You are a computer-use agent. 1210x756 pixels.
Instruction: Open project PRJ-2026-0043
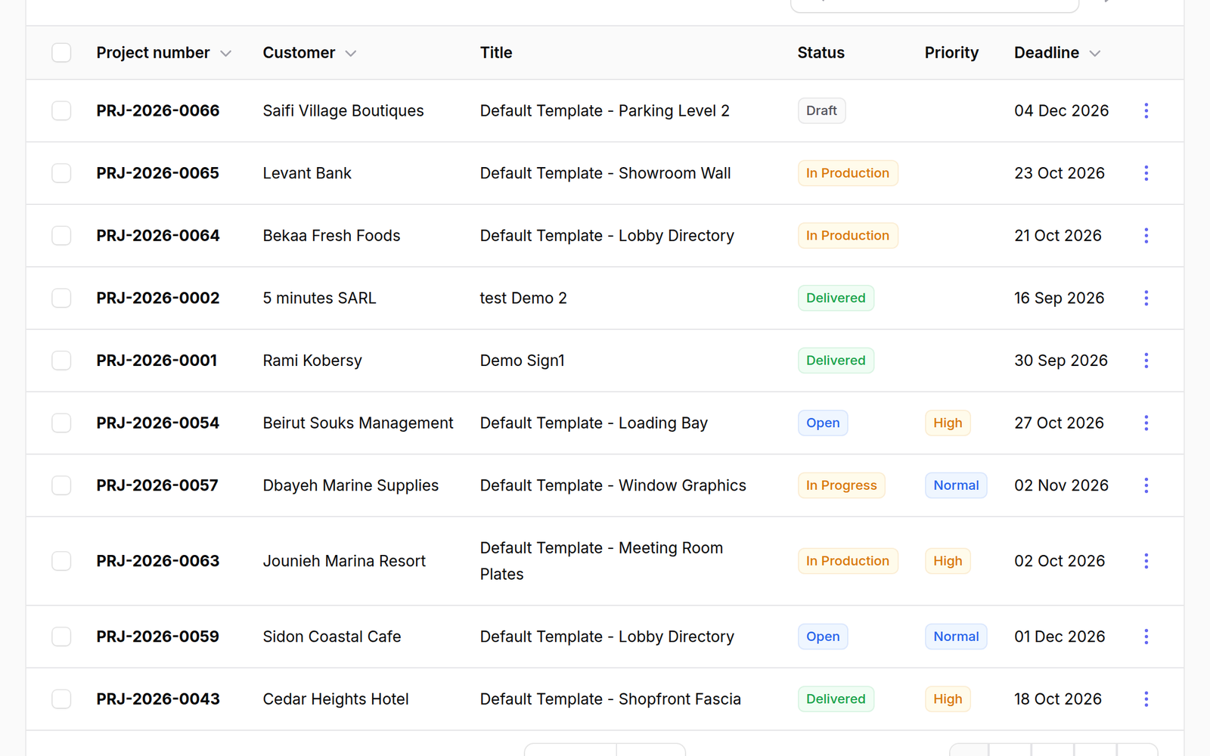pyautogui.click(x=158, y=699)
